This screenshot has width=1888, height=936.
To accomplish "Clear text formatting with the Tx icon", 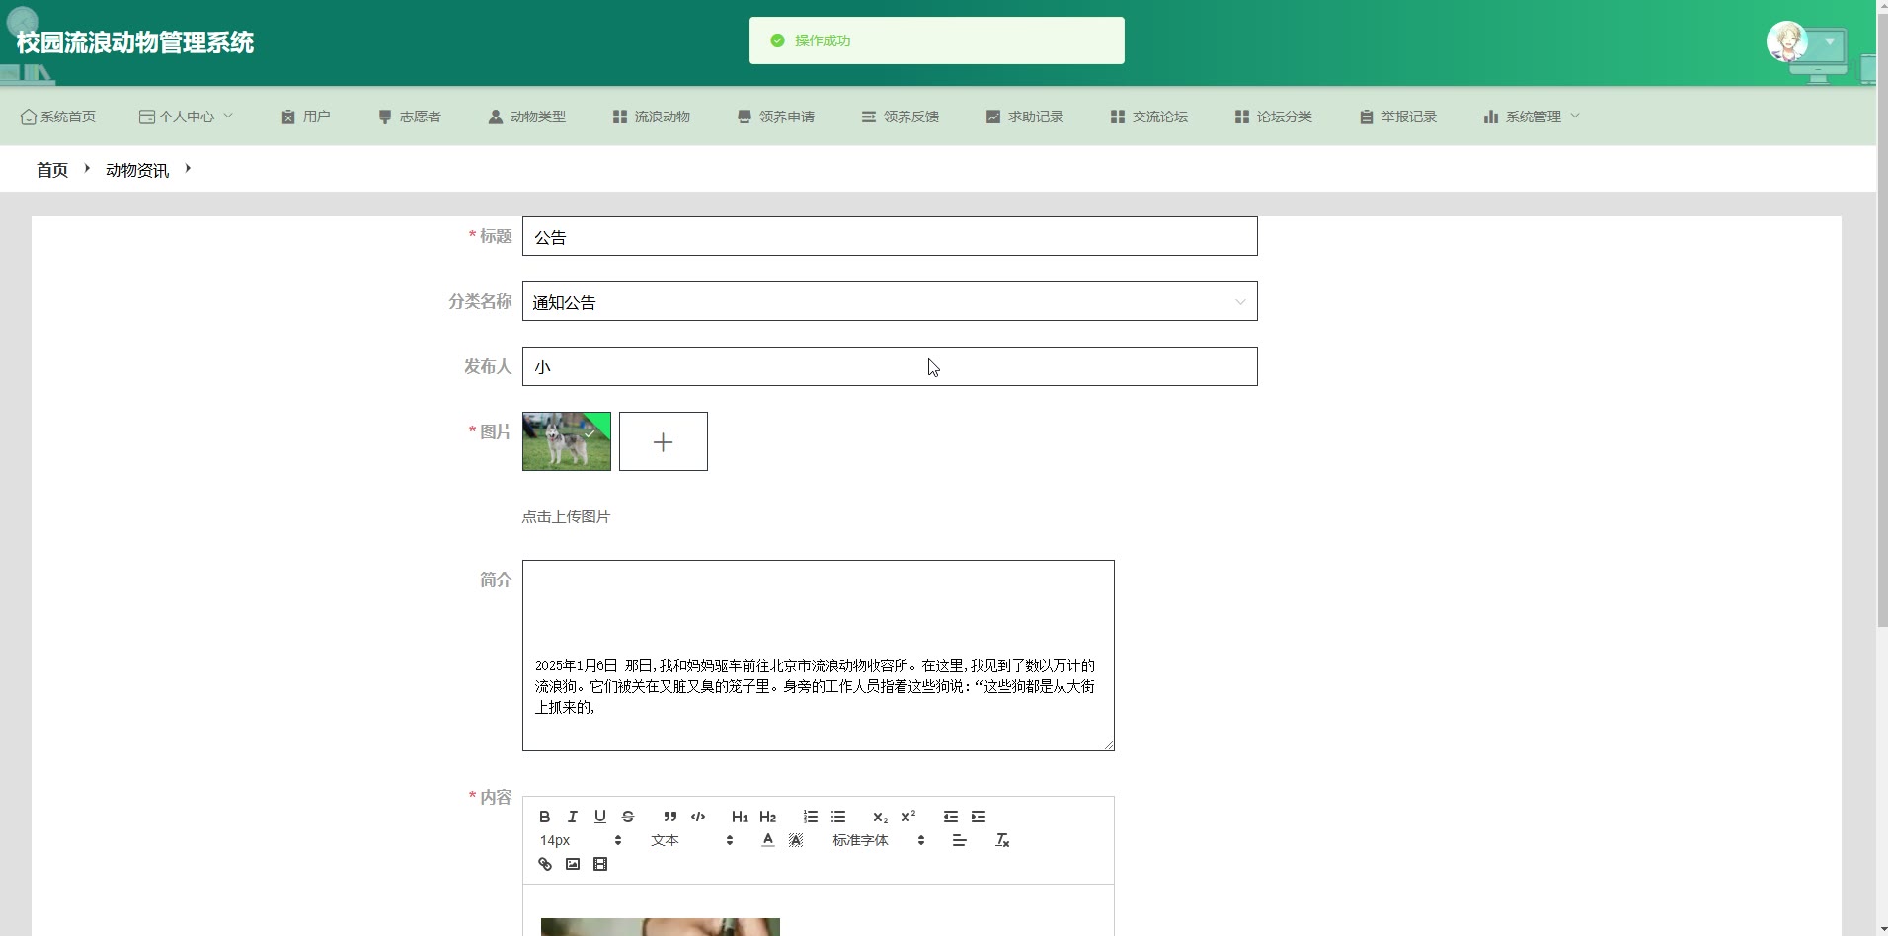I will click(x=1001, y=840).
